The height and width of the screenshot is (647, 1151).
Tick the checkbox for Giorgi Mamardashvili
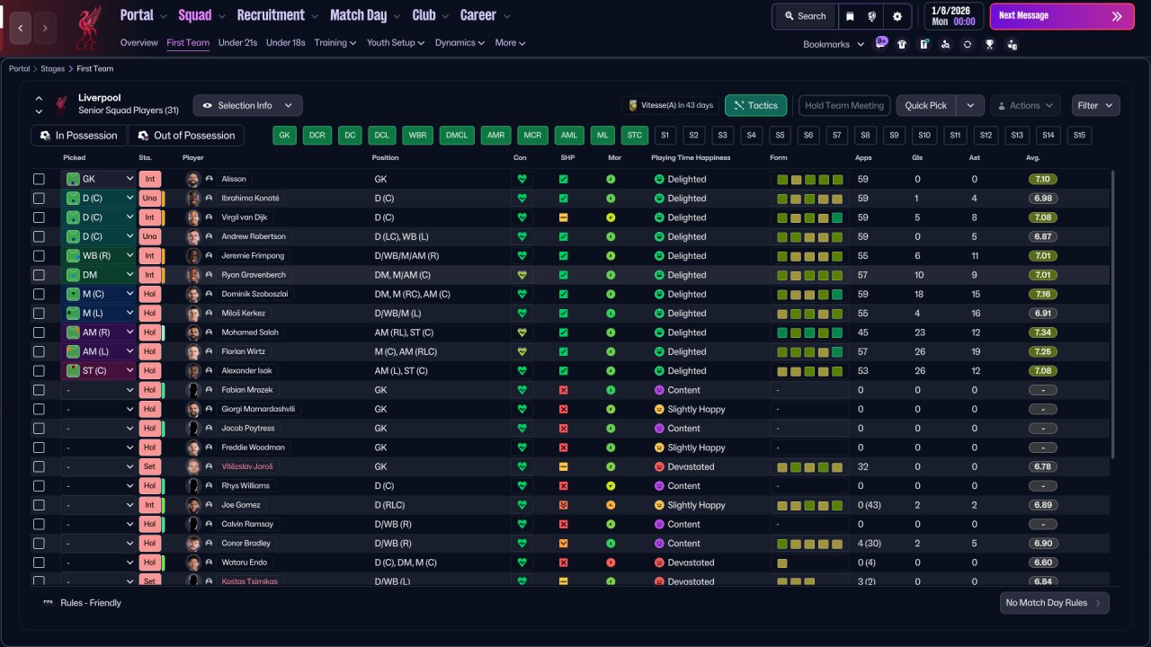click(x=39, y=410)
